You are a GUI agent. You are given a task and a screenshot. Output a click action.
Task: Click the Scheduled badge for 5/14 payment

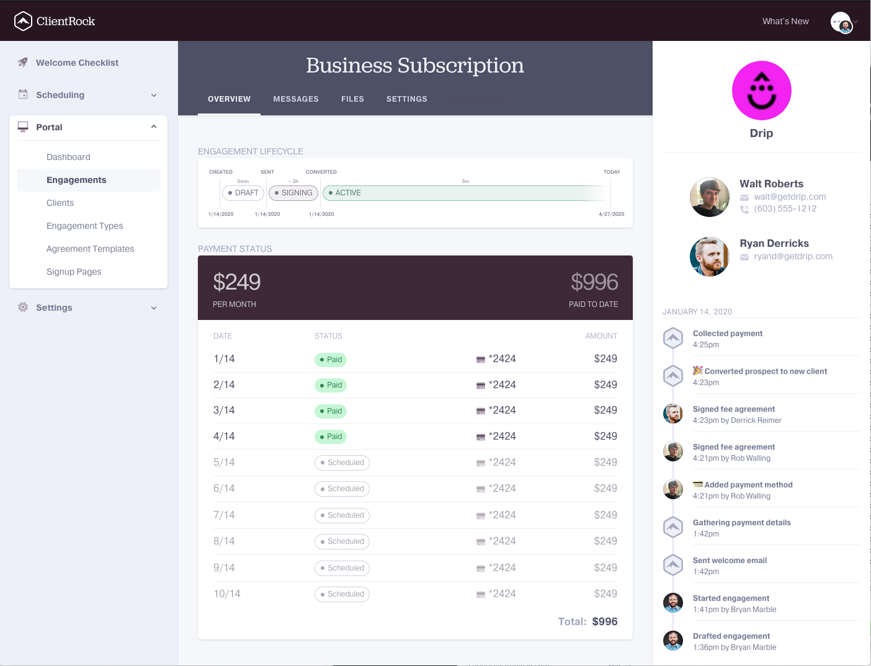[342, 463]
